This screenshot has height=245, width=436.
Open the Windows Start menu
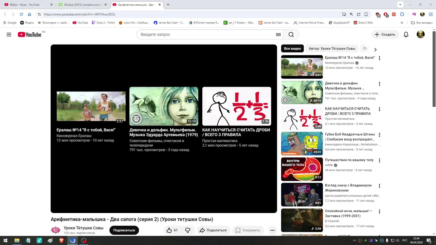point(5,241)
